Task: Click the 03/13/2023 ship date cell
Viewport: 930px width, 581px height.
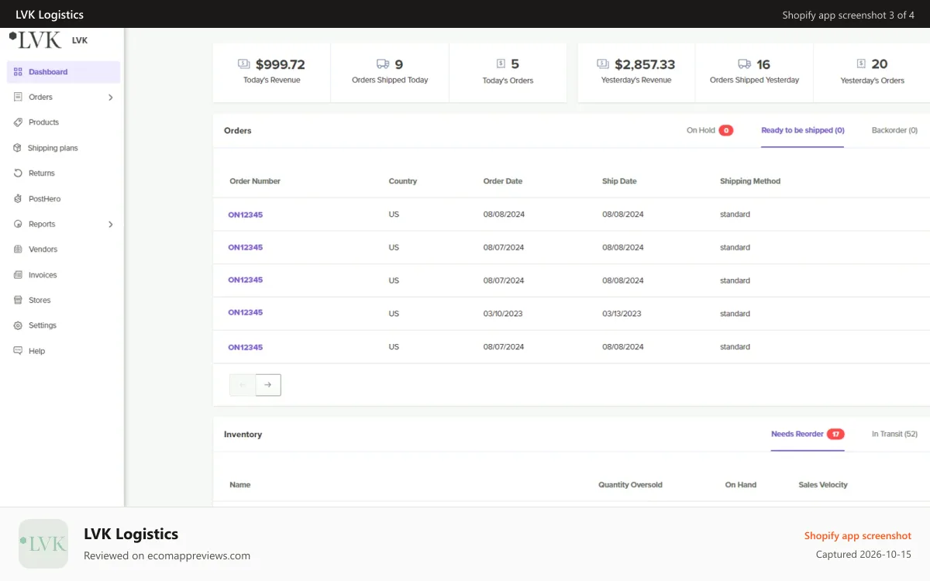Action: pos(622,314)
